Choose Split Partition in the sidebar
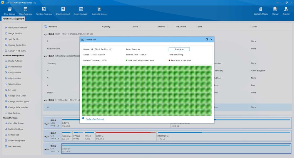This screenshot has height=158, width=294. point(12,39)
